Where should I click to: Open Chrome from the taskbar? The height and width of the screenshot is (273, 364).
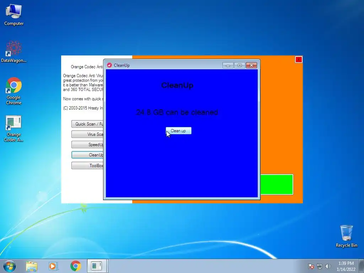pos(75,266)
